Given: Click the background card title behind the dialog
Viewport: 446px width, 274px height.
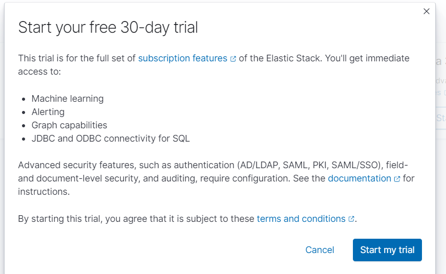Looking at the screenshot, I should click(440, 62).
